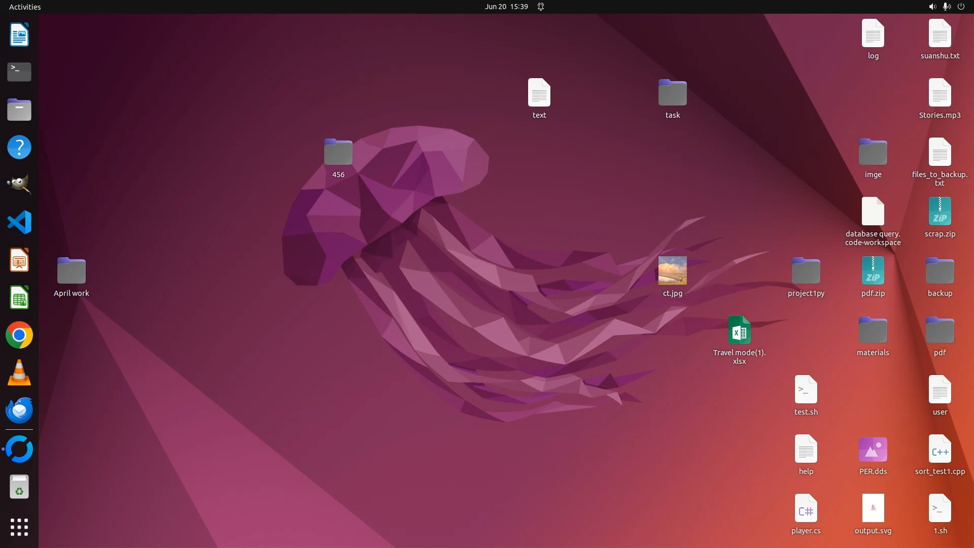Launch Terminal from the dock
Viewport: 974px width, 548px height.
[19, 72]
